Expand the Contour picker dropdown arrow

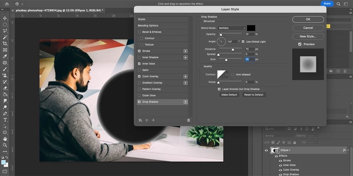[227, 75]
